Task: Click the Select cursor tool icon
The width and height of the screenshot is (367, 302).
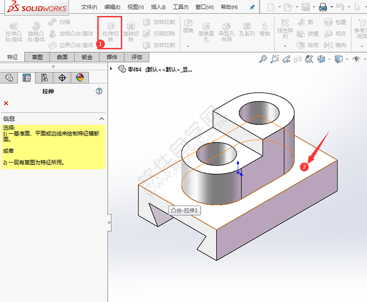Action: coord(357,7)
